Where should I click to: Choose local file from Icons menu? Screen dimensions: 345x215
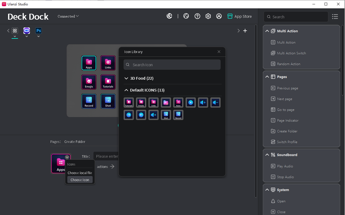(x=80, y=173)
